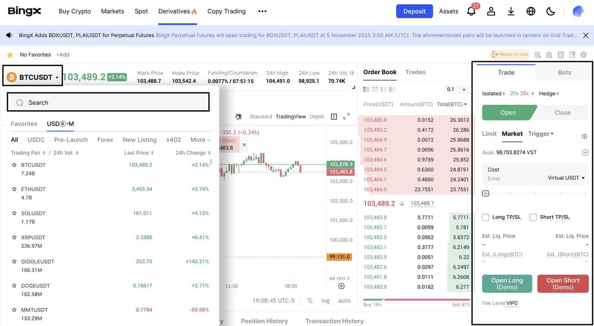Open the language globe icon
Image resolution: width=594 pixels, height=326 pixels.
[531, 12]
